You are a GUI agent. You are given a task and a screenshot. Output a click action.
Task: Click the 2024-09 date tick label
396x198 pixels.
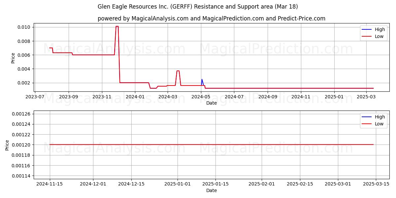pyautogui.click(x=268, y=97)
